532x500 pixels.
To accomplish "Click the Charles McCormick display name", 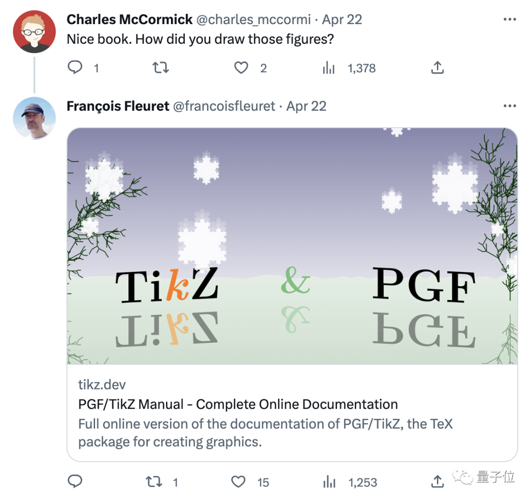I will 130,20.
